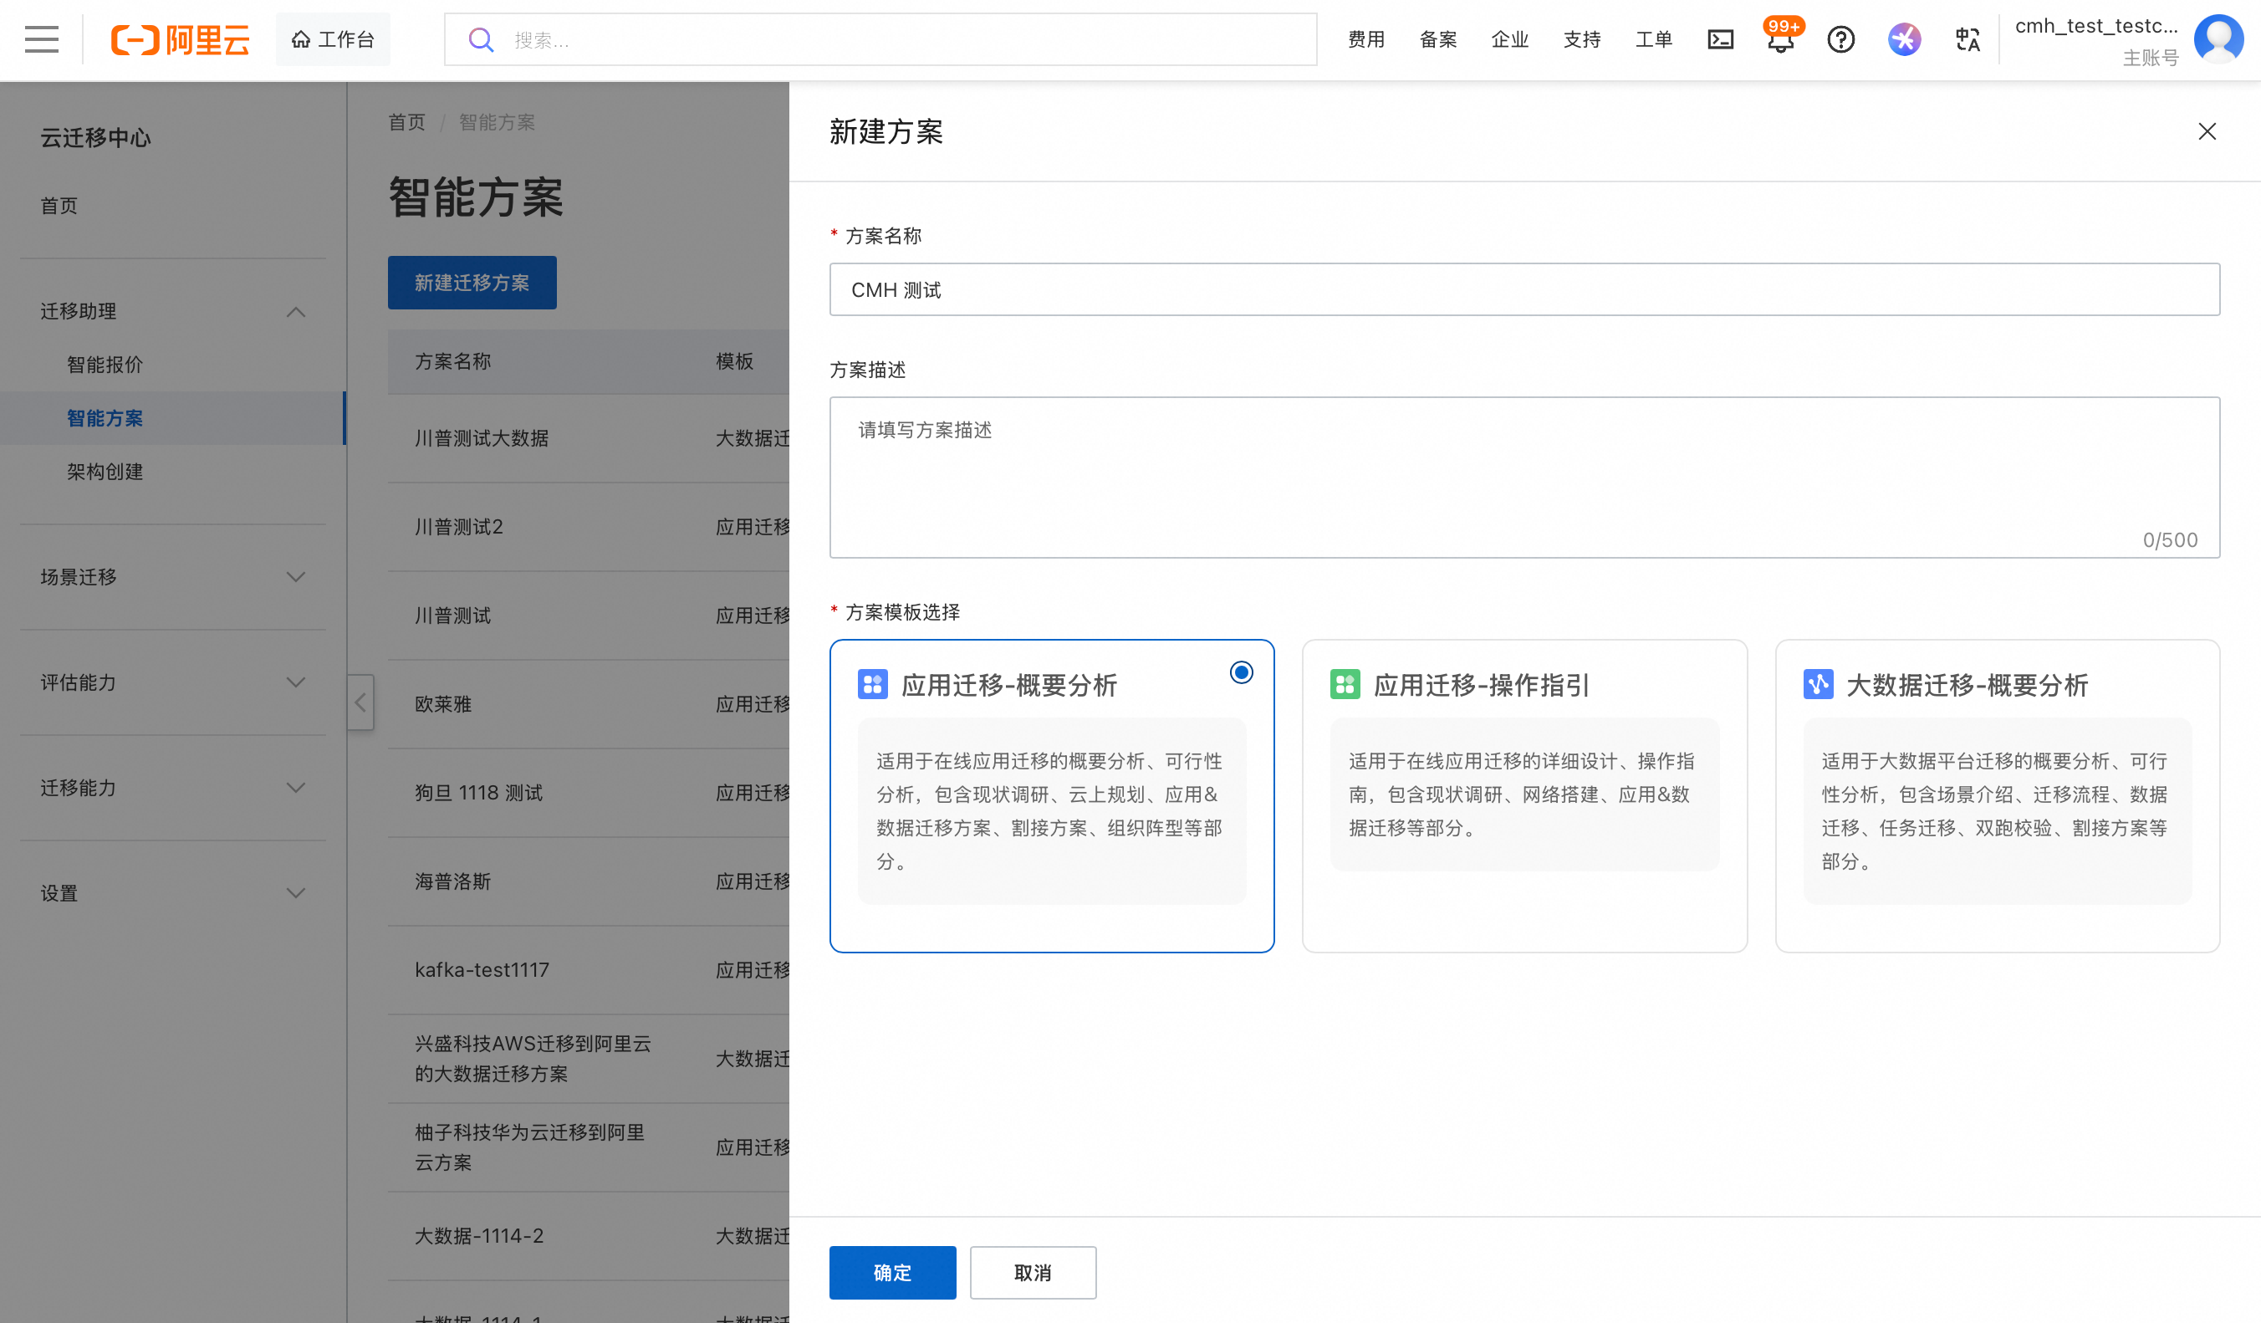Open the notifications bell
2261x1323 pixels.
(x=1780, y=41)
